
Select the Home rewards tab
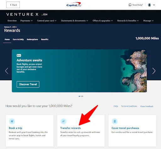(7, 40)
